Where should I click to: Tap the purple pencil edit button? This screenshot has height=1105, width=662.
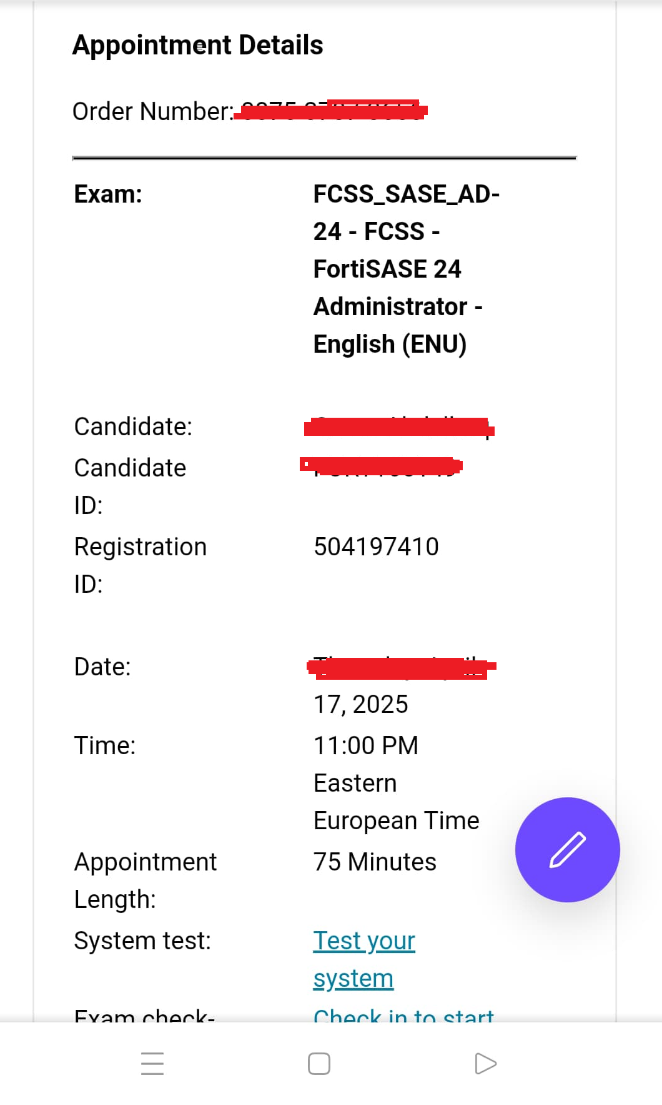[x=567, y=849]
